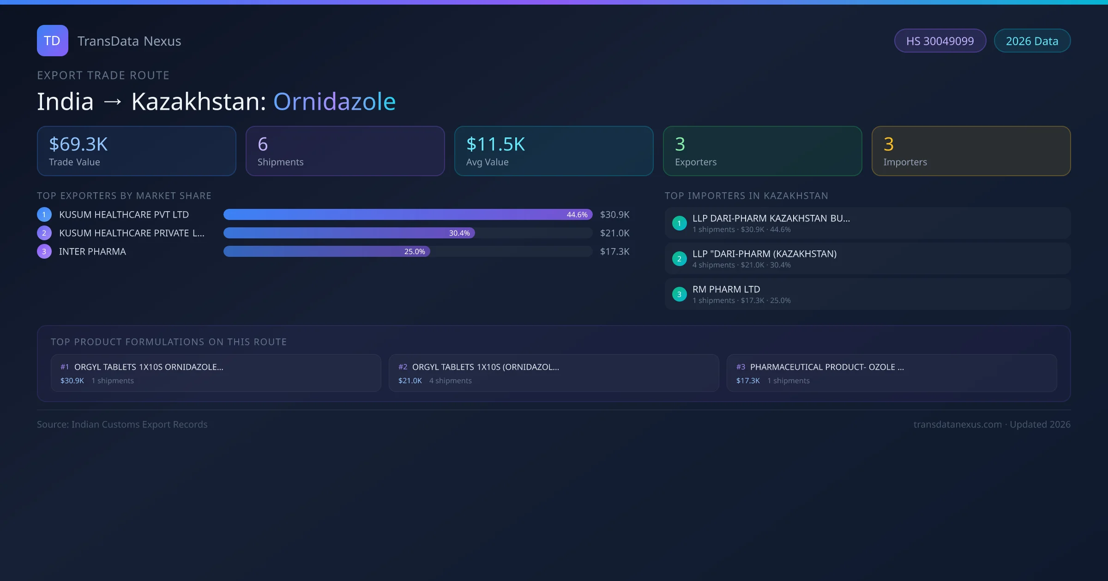Click green rank 1 badge for LLP Dari-Pharm Kazakhstan BU

[679, 223]
